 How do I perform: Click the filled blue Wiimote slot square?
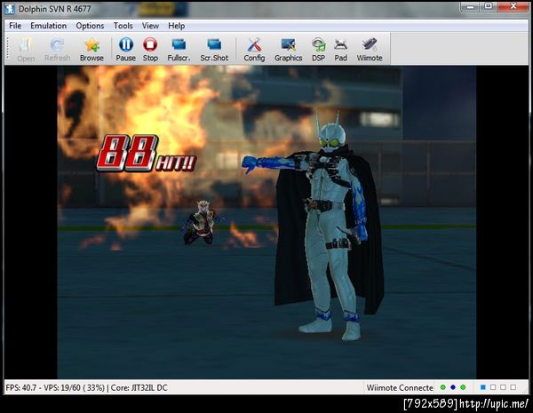482,387
